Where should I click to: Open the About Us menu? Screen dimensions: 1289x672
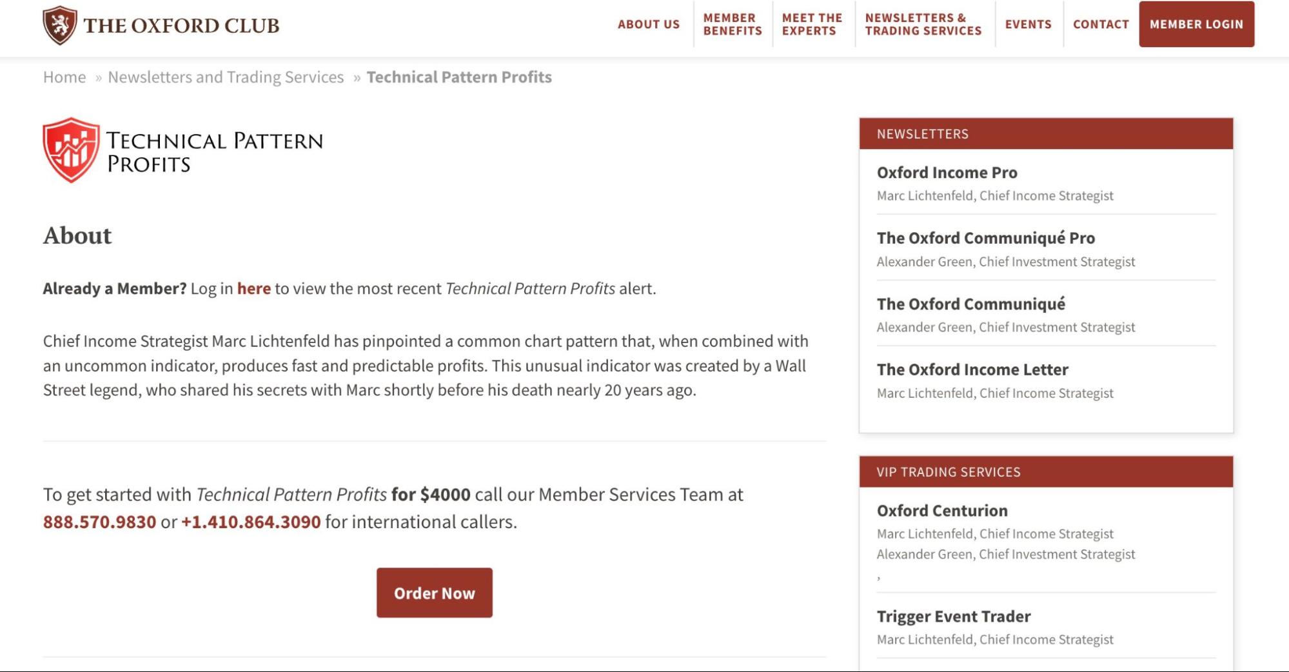[649, 25]
